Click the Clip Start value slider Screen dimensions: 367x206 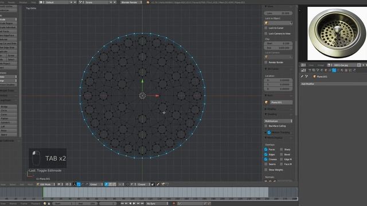(x=278, y=43)
